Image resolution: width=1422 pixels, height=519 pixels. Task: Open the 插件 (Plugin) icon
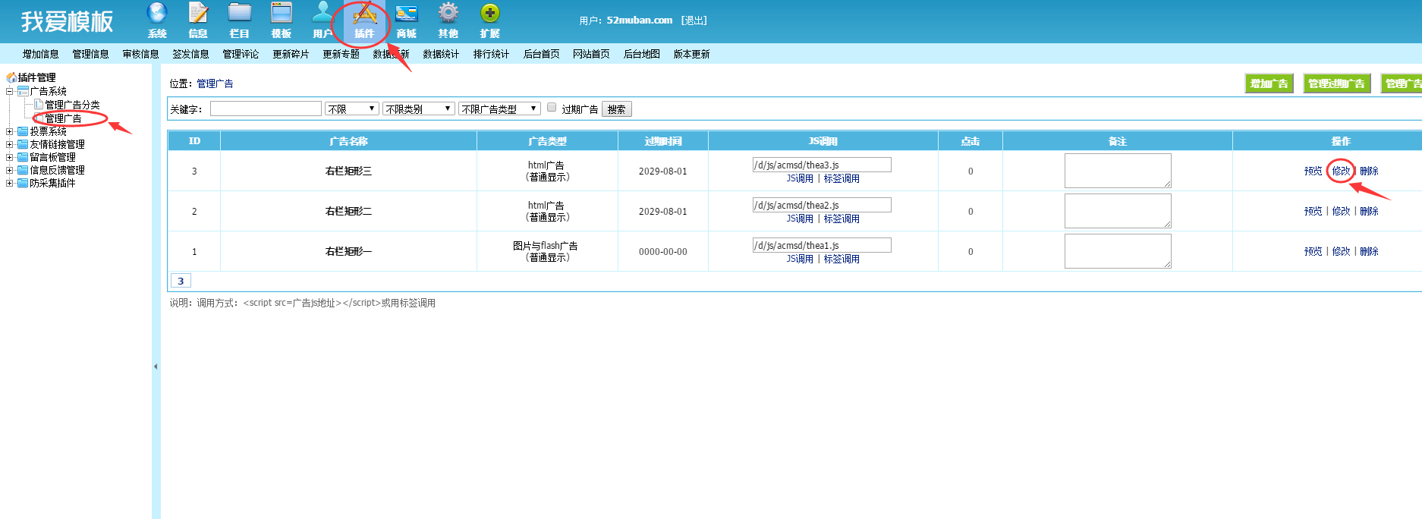364,13
